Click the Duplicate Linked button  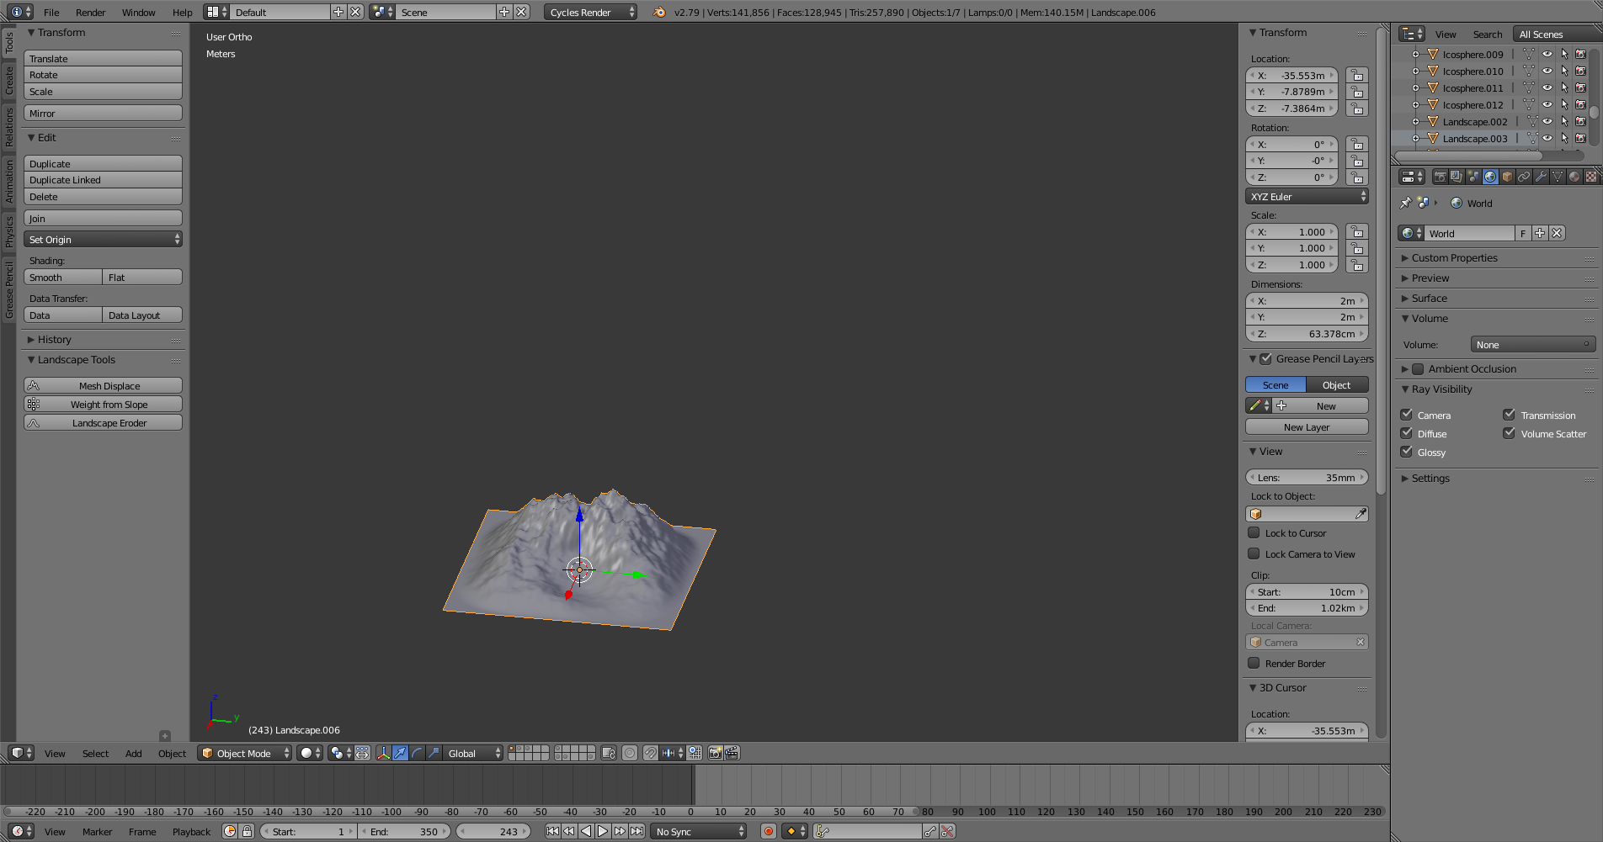tap(103, 180)
